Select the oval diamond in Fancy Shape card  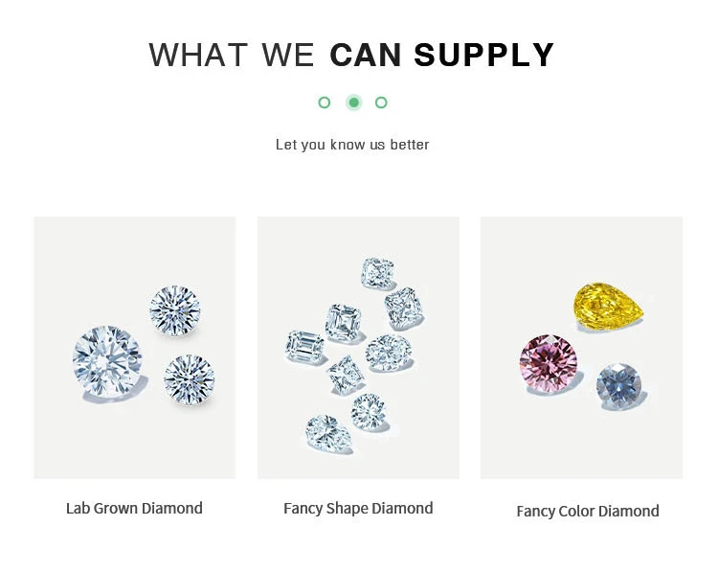point(388,352)
